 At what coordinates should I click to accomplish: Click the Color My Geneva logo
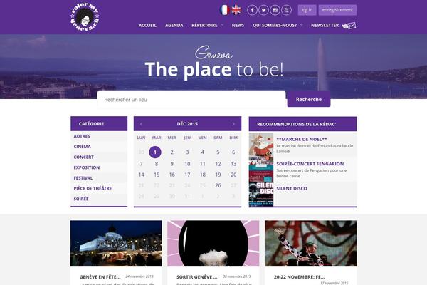85,17
